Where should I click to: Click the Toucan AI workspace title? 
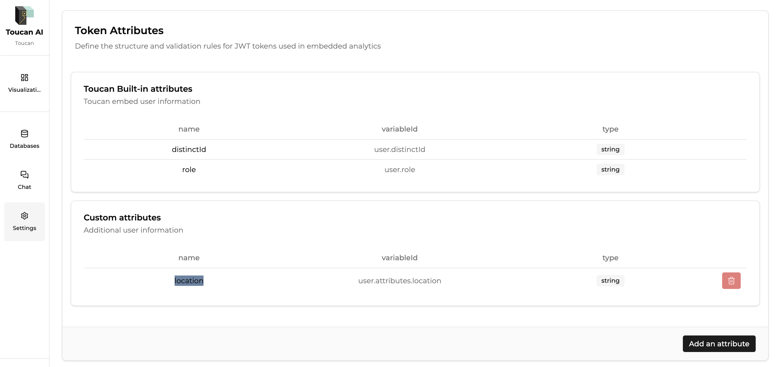[24, 32]
